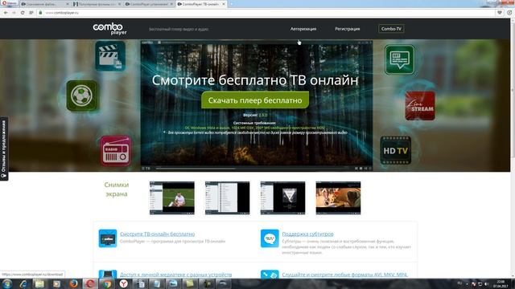Click the Отзывы и предложения side tab
The height and width of the screenshot is (289, 515).
coord(4,149)
